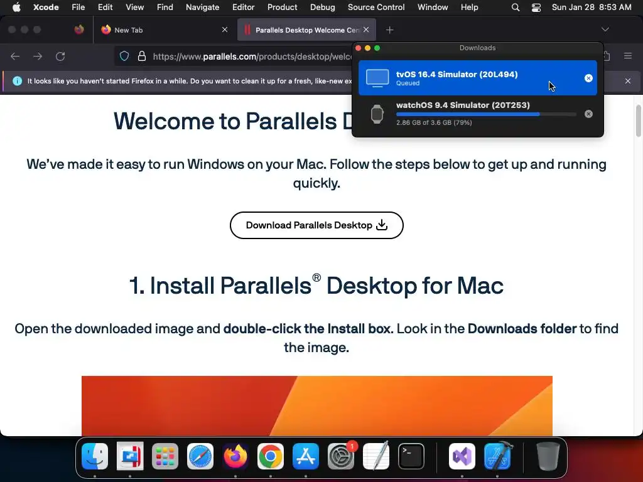Click the "2.86 GB of 3.6 GB (79%)" text
This screenshot has height=482, width=643.
[434, 122]
